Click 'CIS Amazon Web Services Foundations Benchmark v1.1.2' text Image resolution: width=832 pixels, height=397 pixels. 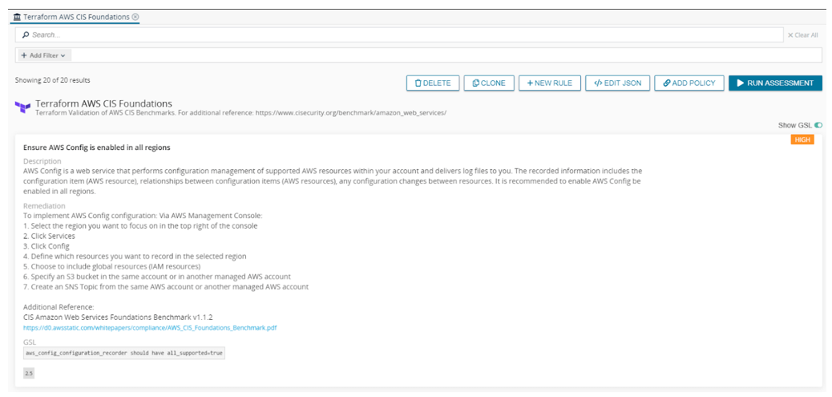coord(119,318)
